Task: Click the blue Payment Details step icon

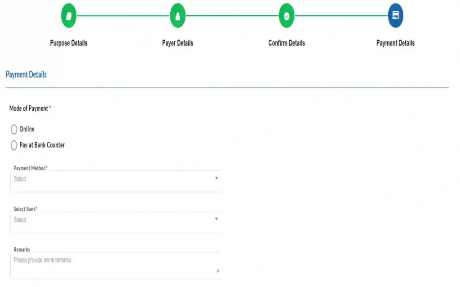Action: pyautogui.click(x=395, y=16)
